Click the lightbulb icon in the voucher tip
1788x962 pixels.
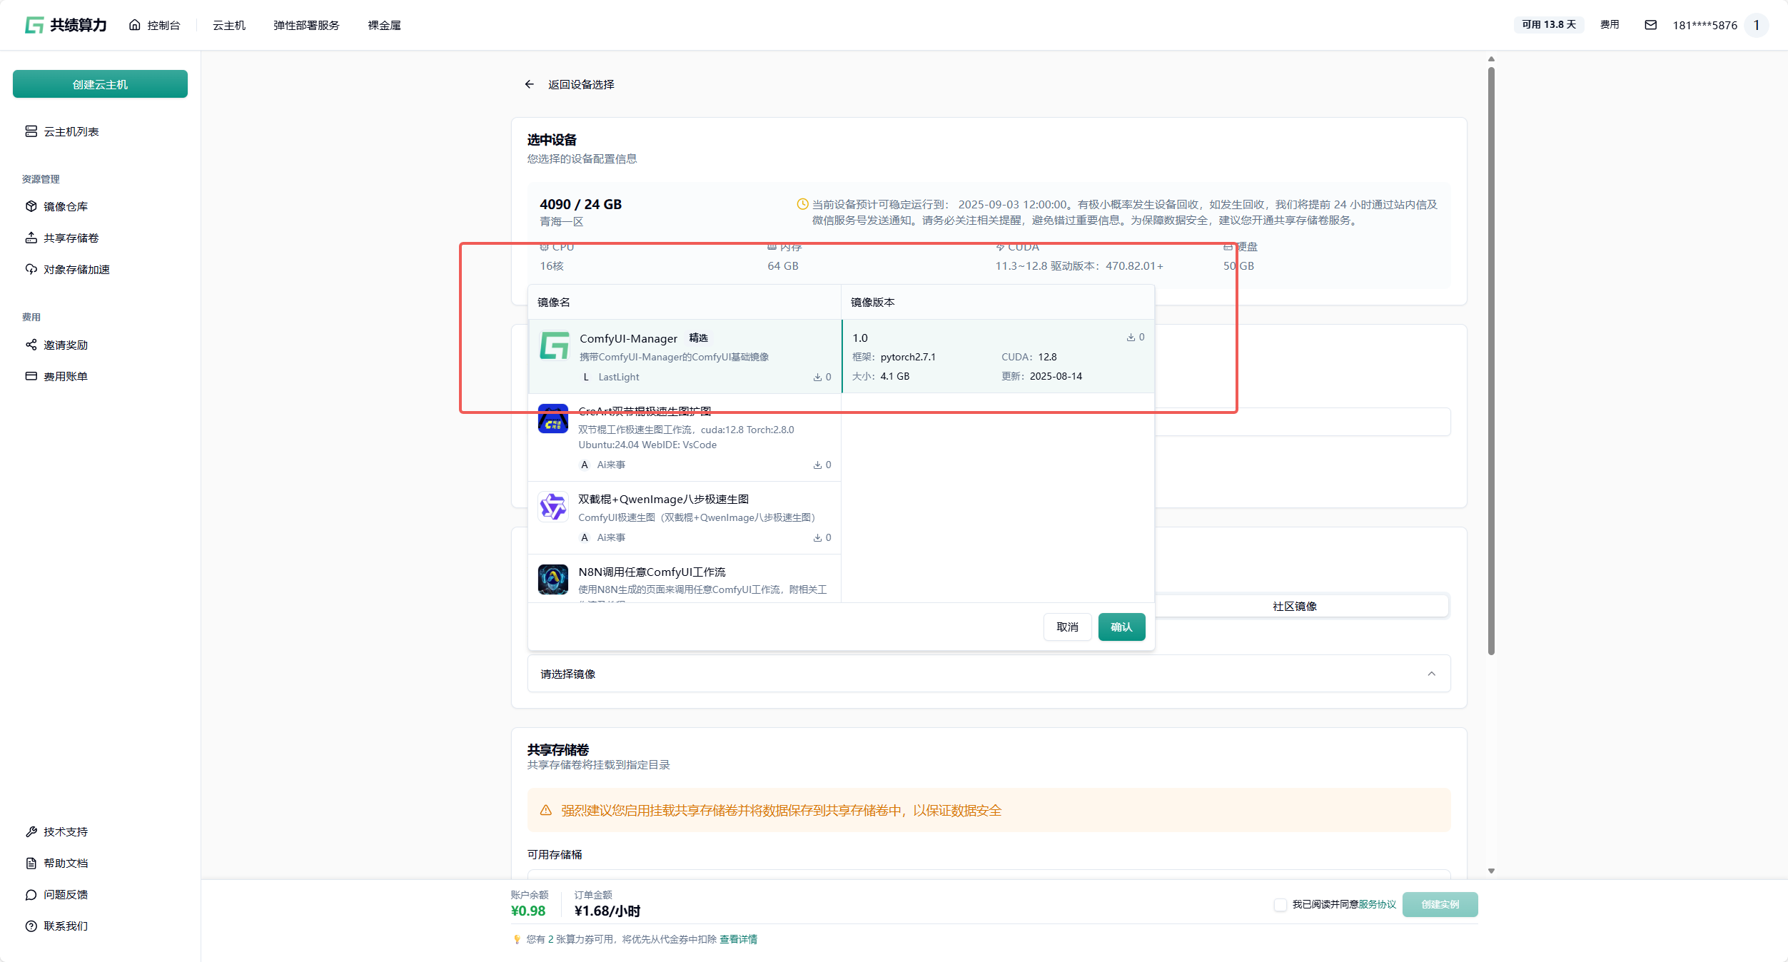[x=517, y=939]
